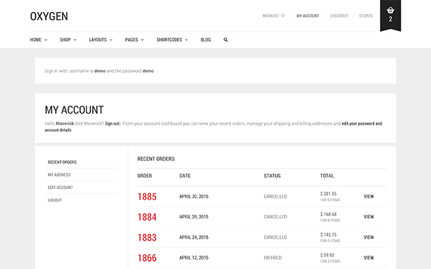Viewport: 431px width, 269px height.
Task: Expand the Home menu chevron
Action: coord(46,40)
